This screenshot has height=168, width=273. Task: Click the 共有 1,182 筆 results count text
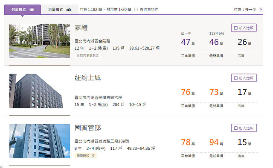point(91,9)
